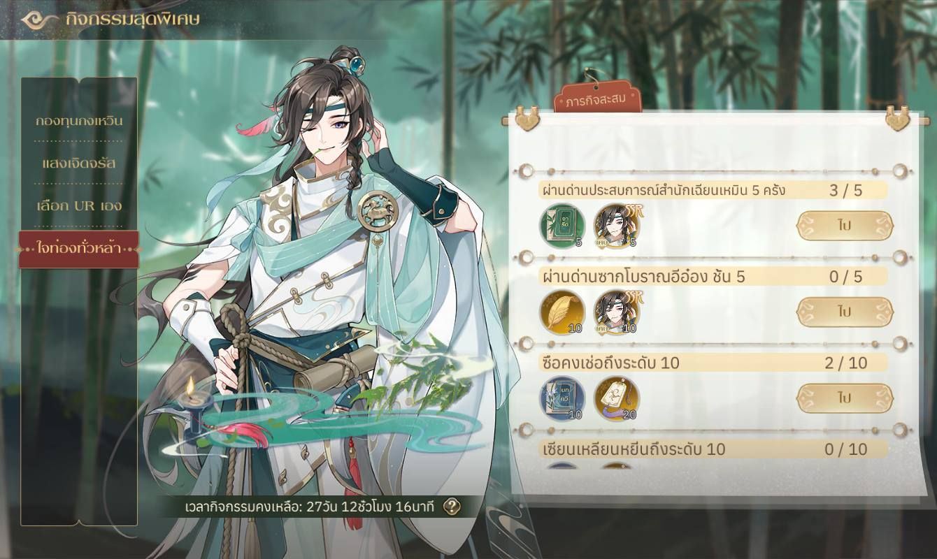This screenshot has width=937, height=559.
Task: Click the golden tag reward with quantity 20
Action: 617,398
